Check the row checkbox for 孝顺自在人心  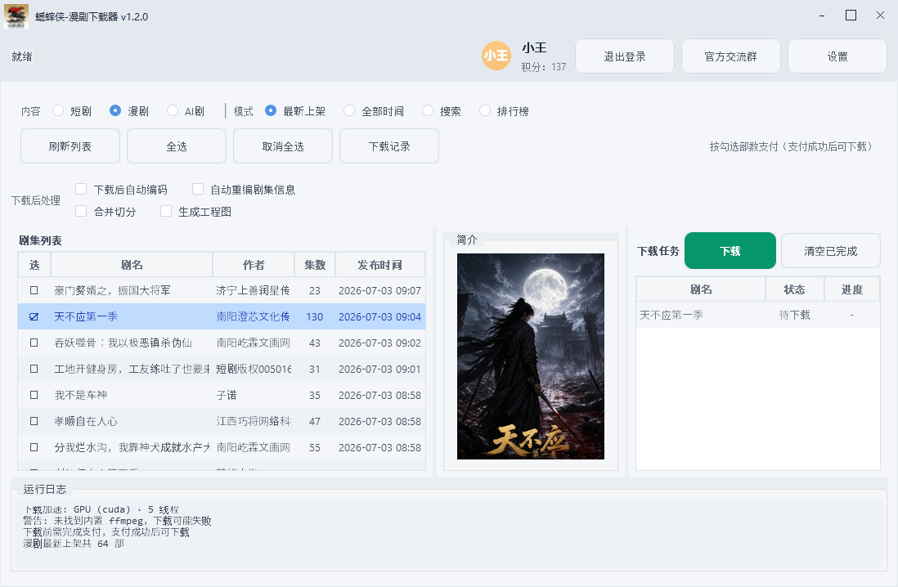click(x=34, y=421)
